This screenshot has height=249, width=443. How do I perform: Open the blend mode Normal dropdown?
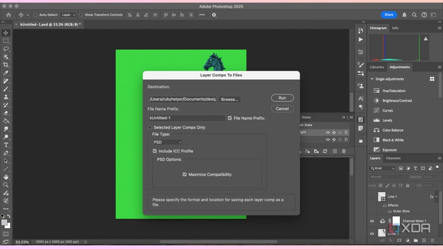(388, 177)
